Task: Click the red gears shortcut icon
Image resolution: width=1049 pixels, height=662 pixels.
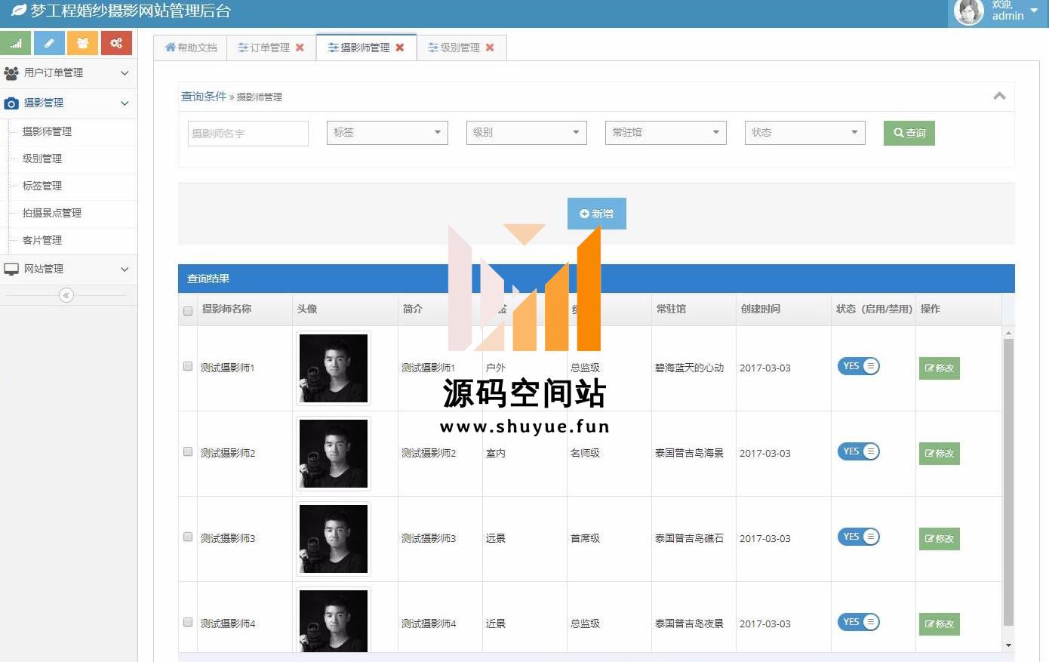Action: point(116,43)
